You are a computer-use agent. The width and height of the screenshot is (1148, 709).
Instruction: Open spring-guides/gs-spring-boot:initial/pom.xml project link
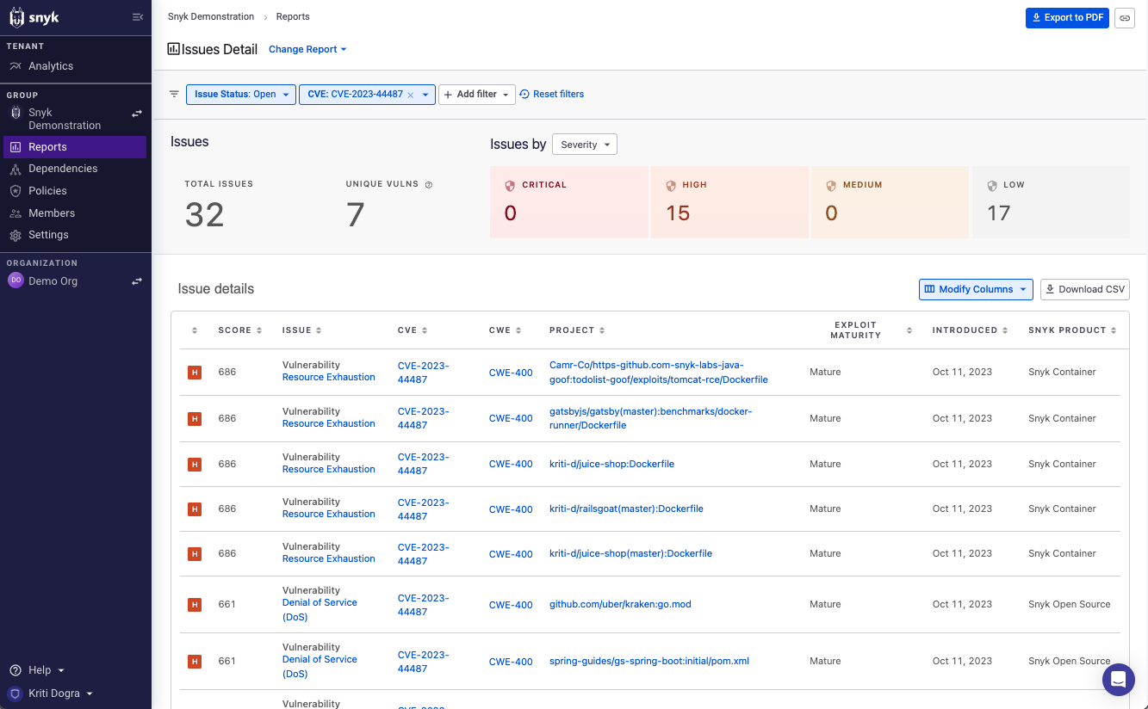pyautogui.click(x=649, y=662)
